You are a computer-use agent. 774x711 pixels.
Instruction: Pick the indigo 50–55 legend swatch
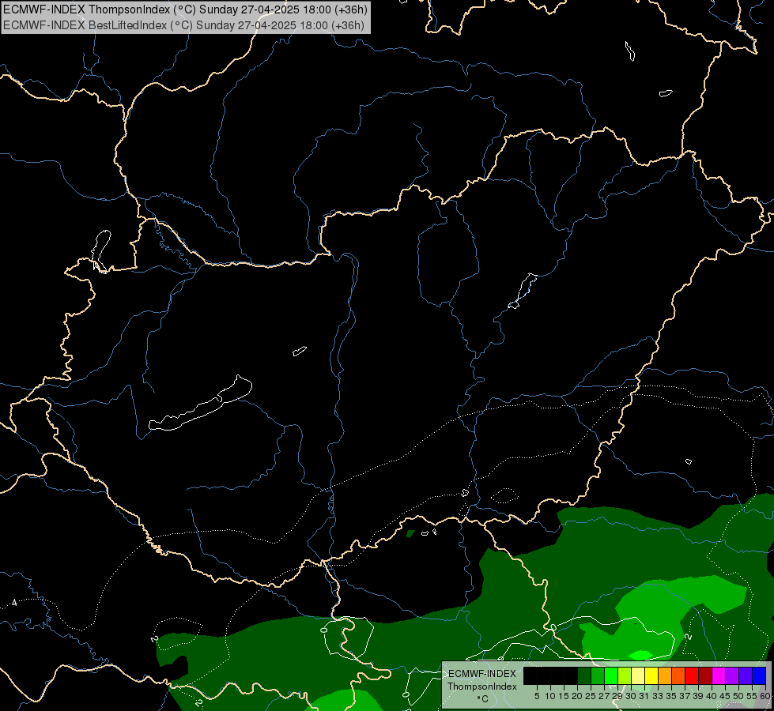(x=746, y=675)
